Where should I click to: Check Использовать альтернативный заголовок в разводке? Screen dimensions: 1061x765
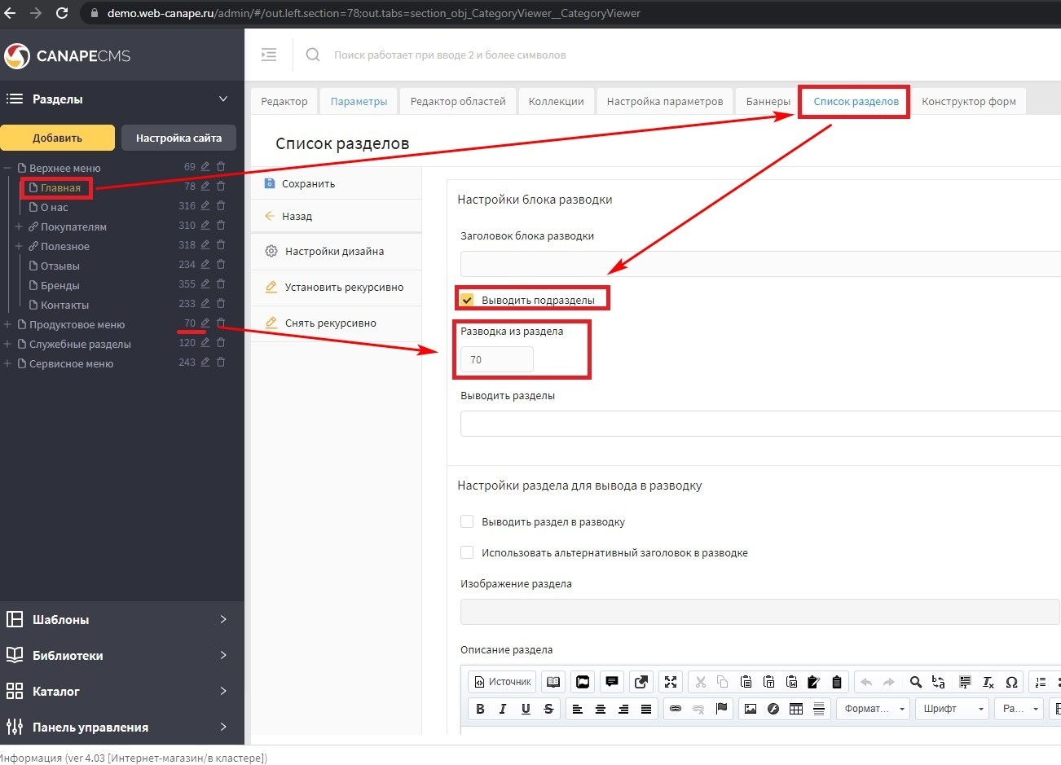click(467, 552)
